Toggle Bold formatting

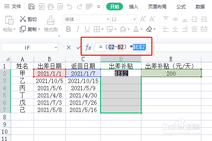(x=68, y=29)
